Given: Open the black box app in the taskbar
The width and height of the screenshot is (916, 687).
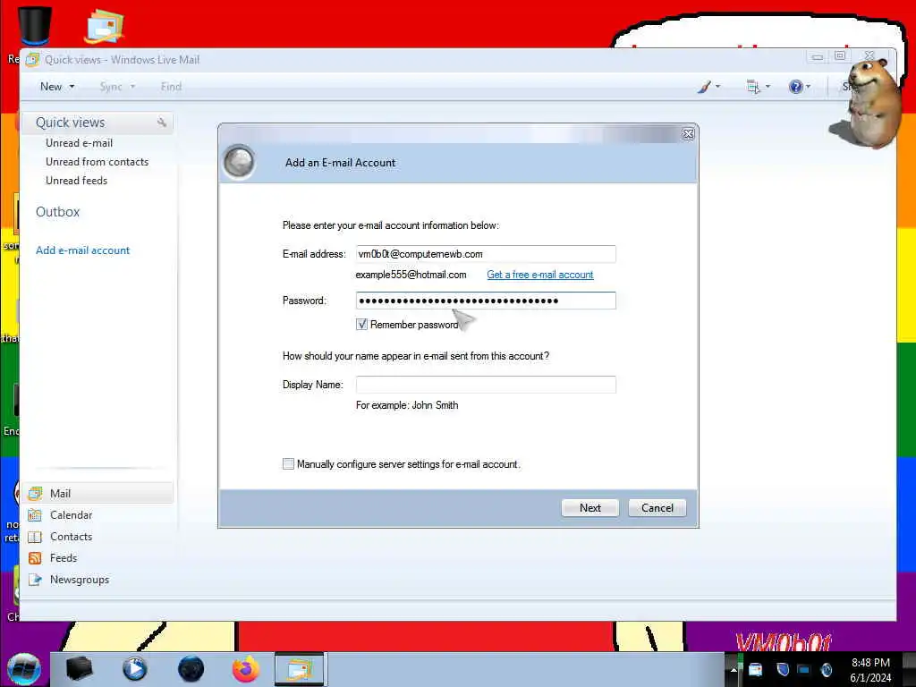Looking at the screenshot, I should click(x=79, y=669).
